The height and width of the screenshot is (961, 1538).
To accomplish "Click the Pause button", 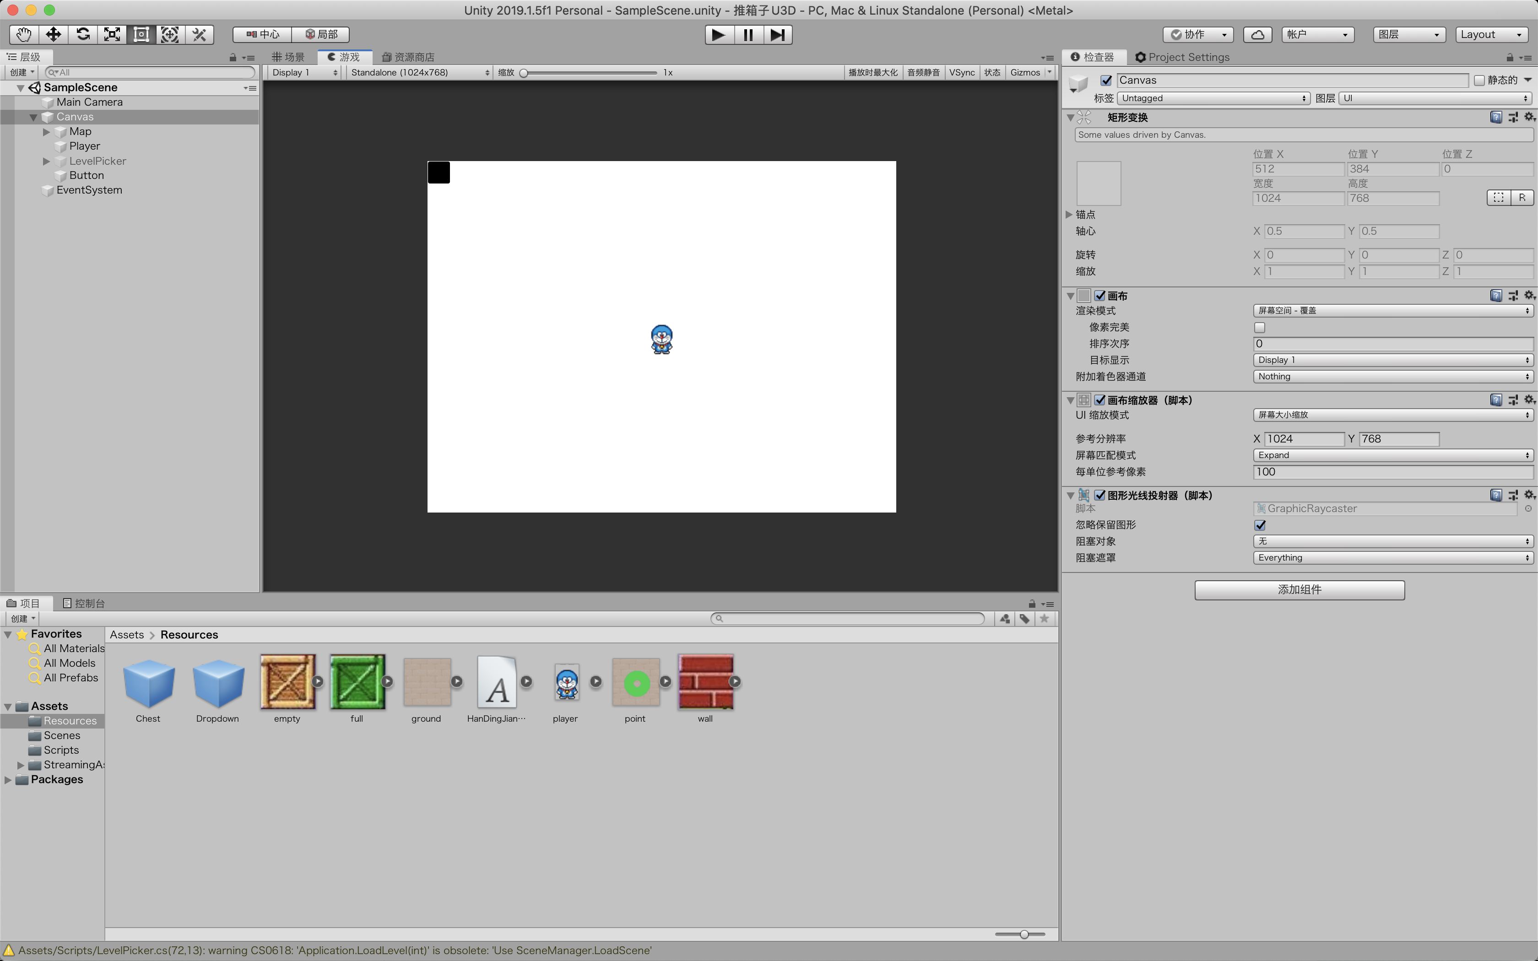I will [748, 34].
